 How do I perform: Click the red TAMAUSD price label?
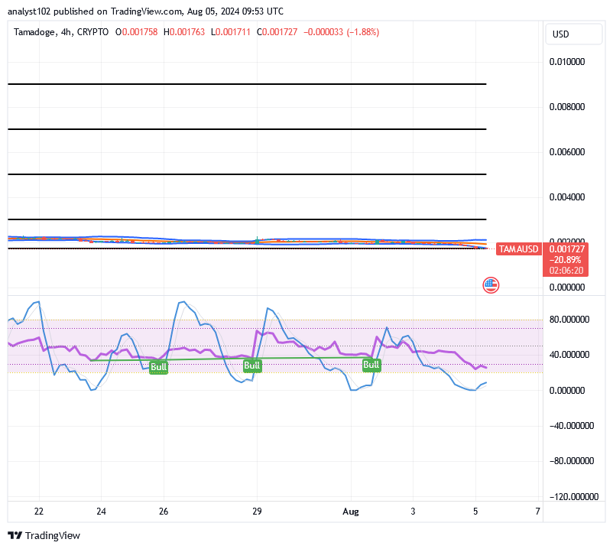(521, 249)
